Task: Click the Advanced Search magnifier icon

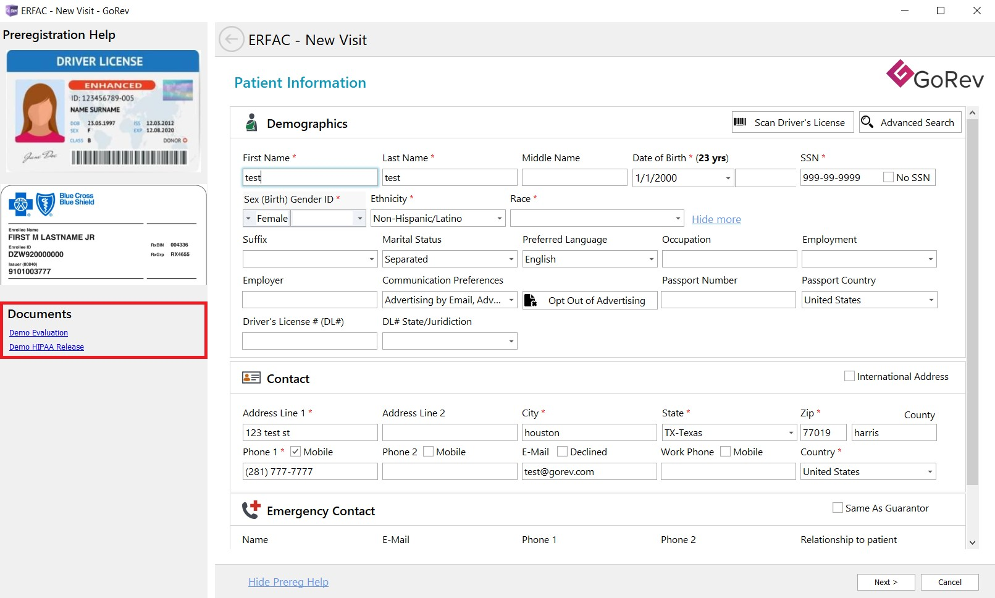Action: click(867, 122)
